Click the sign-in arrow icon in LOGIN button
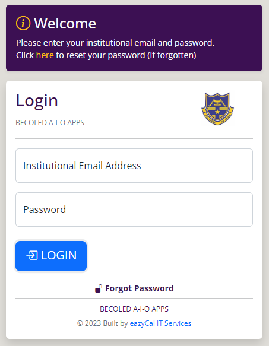This screenshot has width=269, height=346. pyautogui.click(x=32, y=255)
